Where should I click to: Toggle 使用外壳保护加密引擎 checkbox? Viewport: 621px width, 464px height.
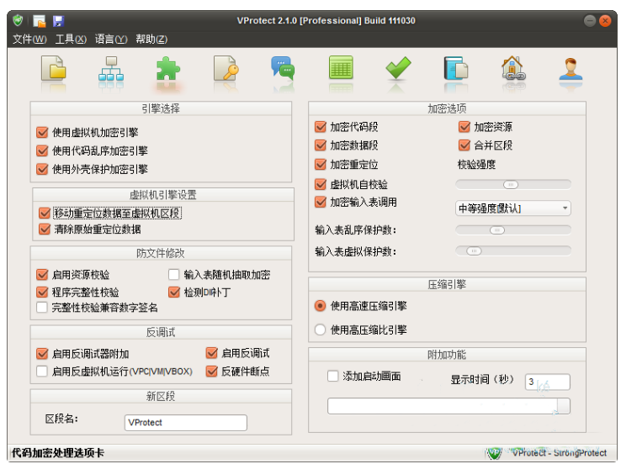42,169
